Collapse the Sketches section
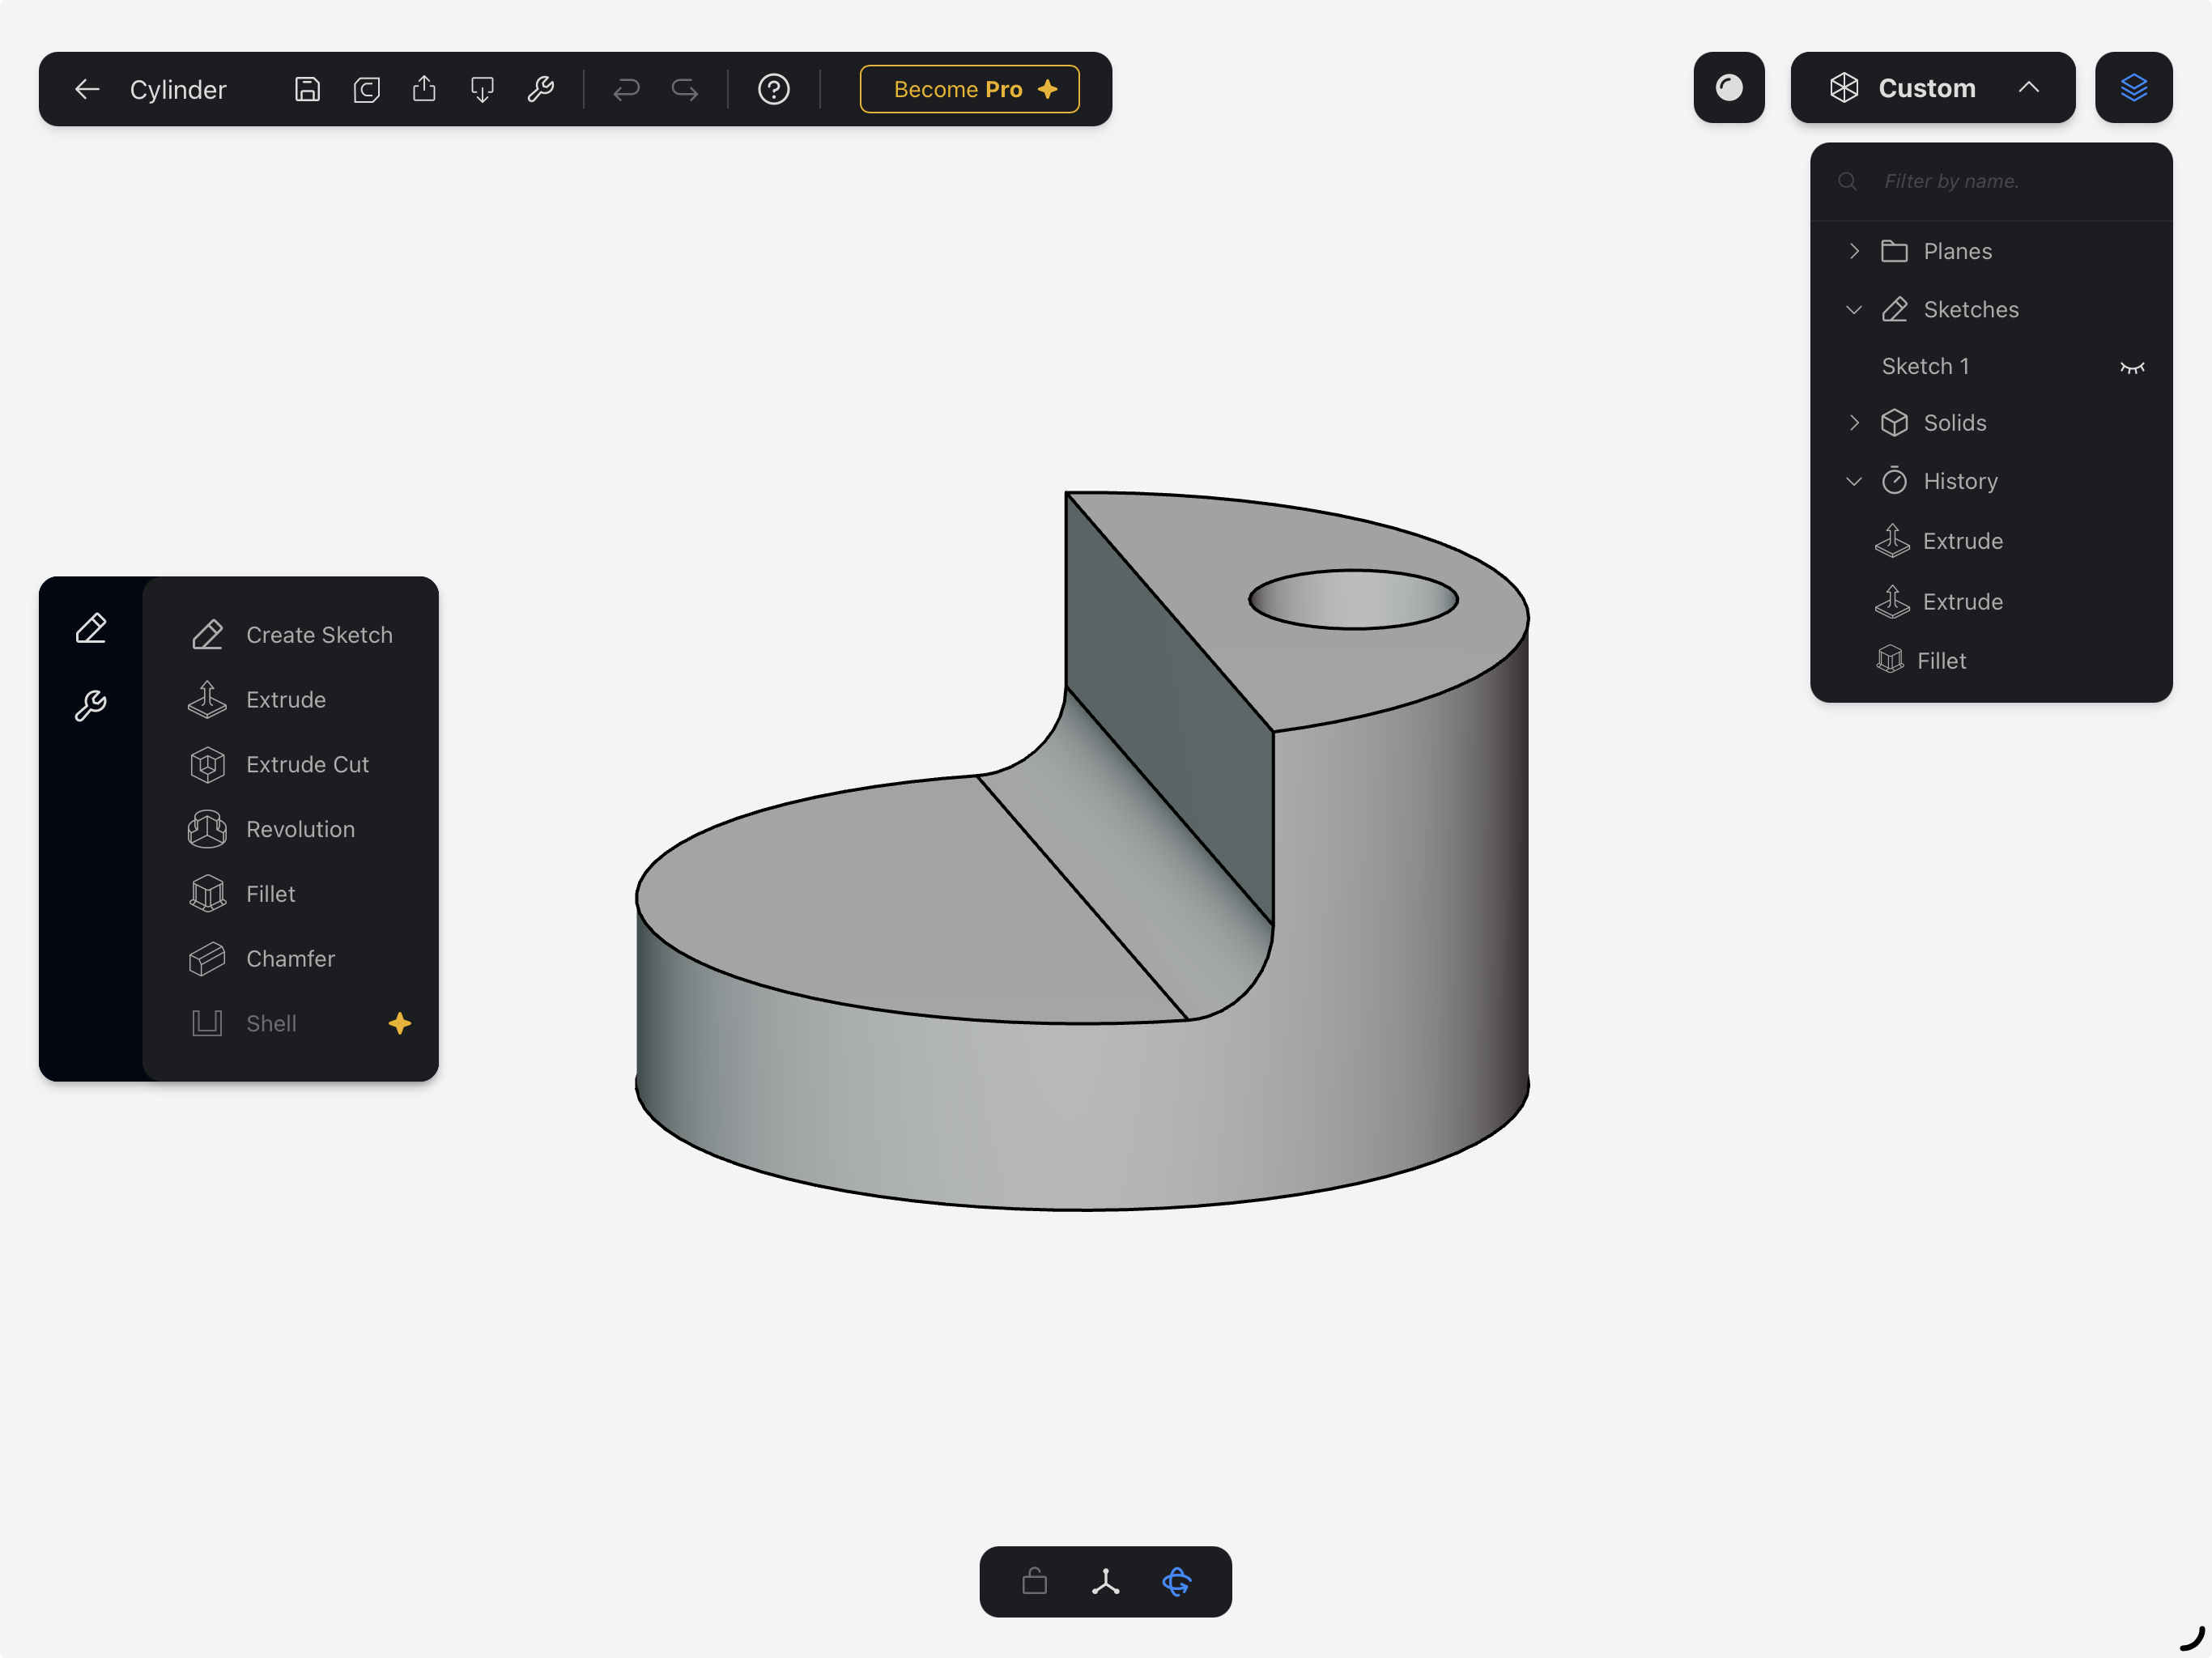 tap(1855, 309)
